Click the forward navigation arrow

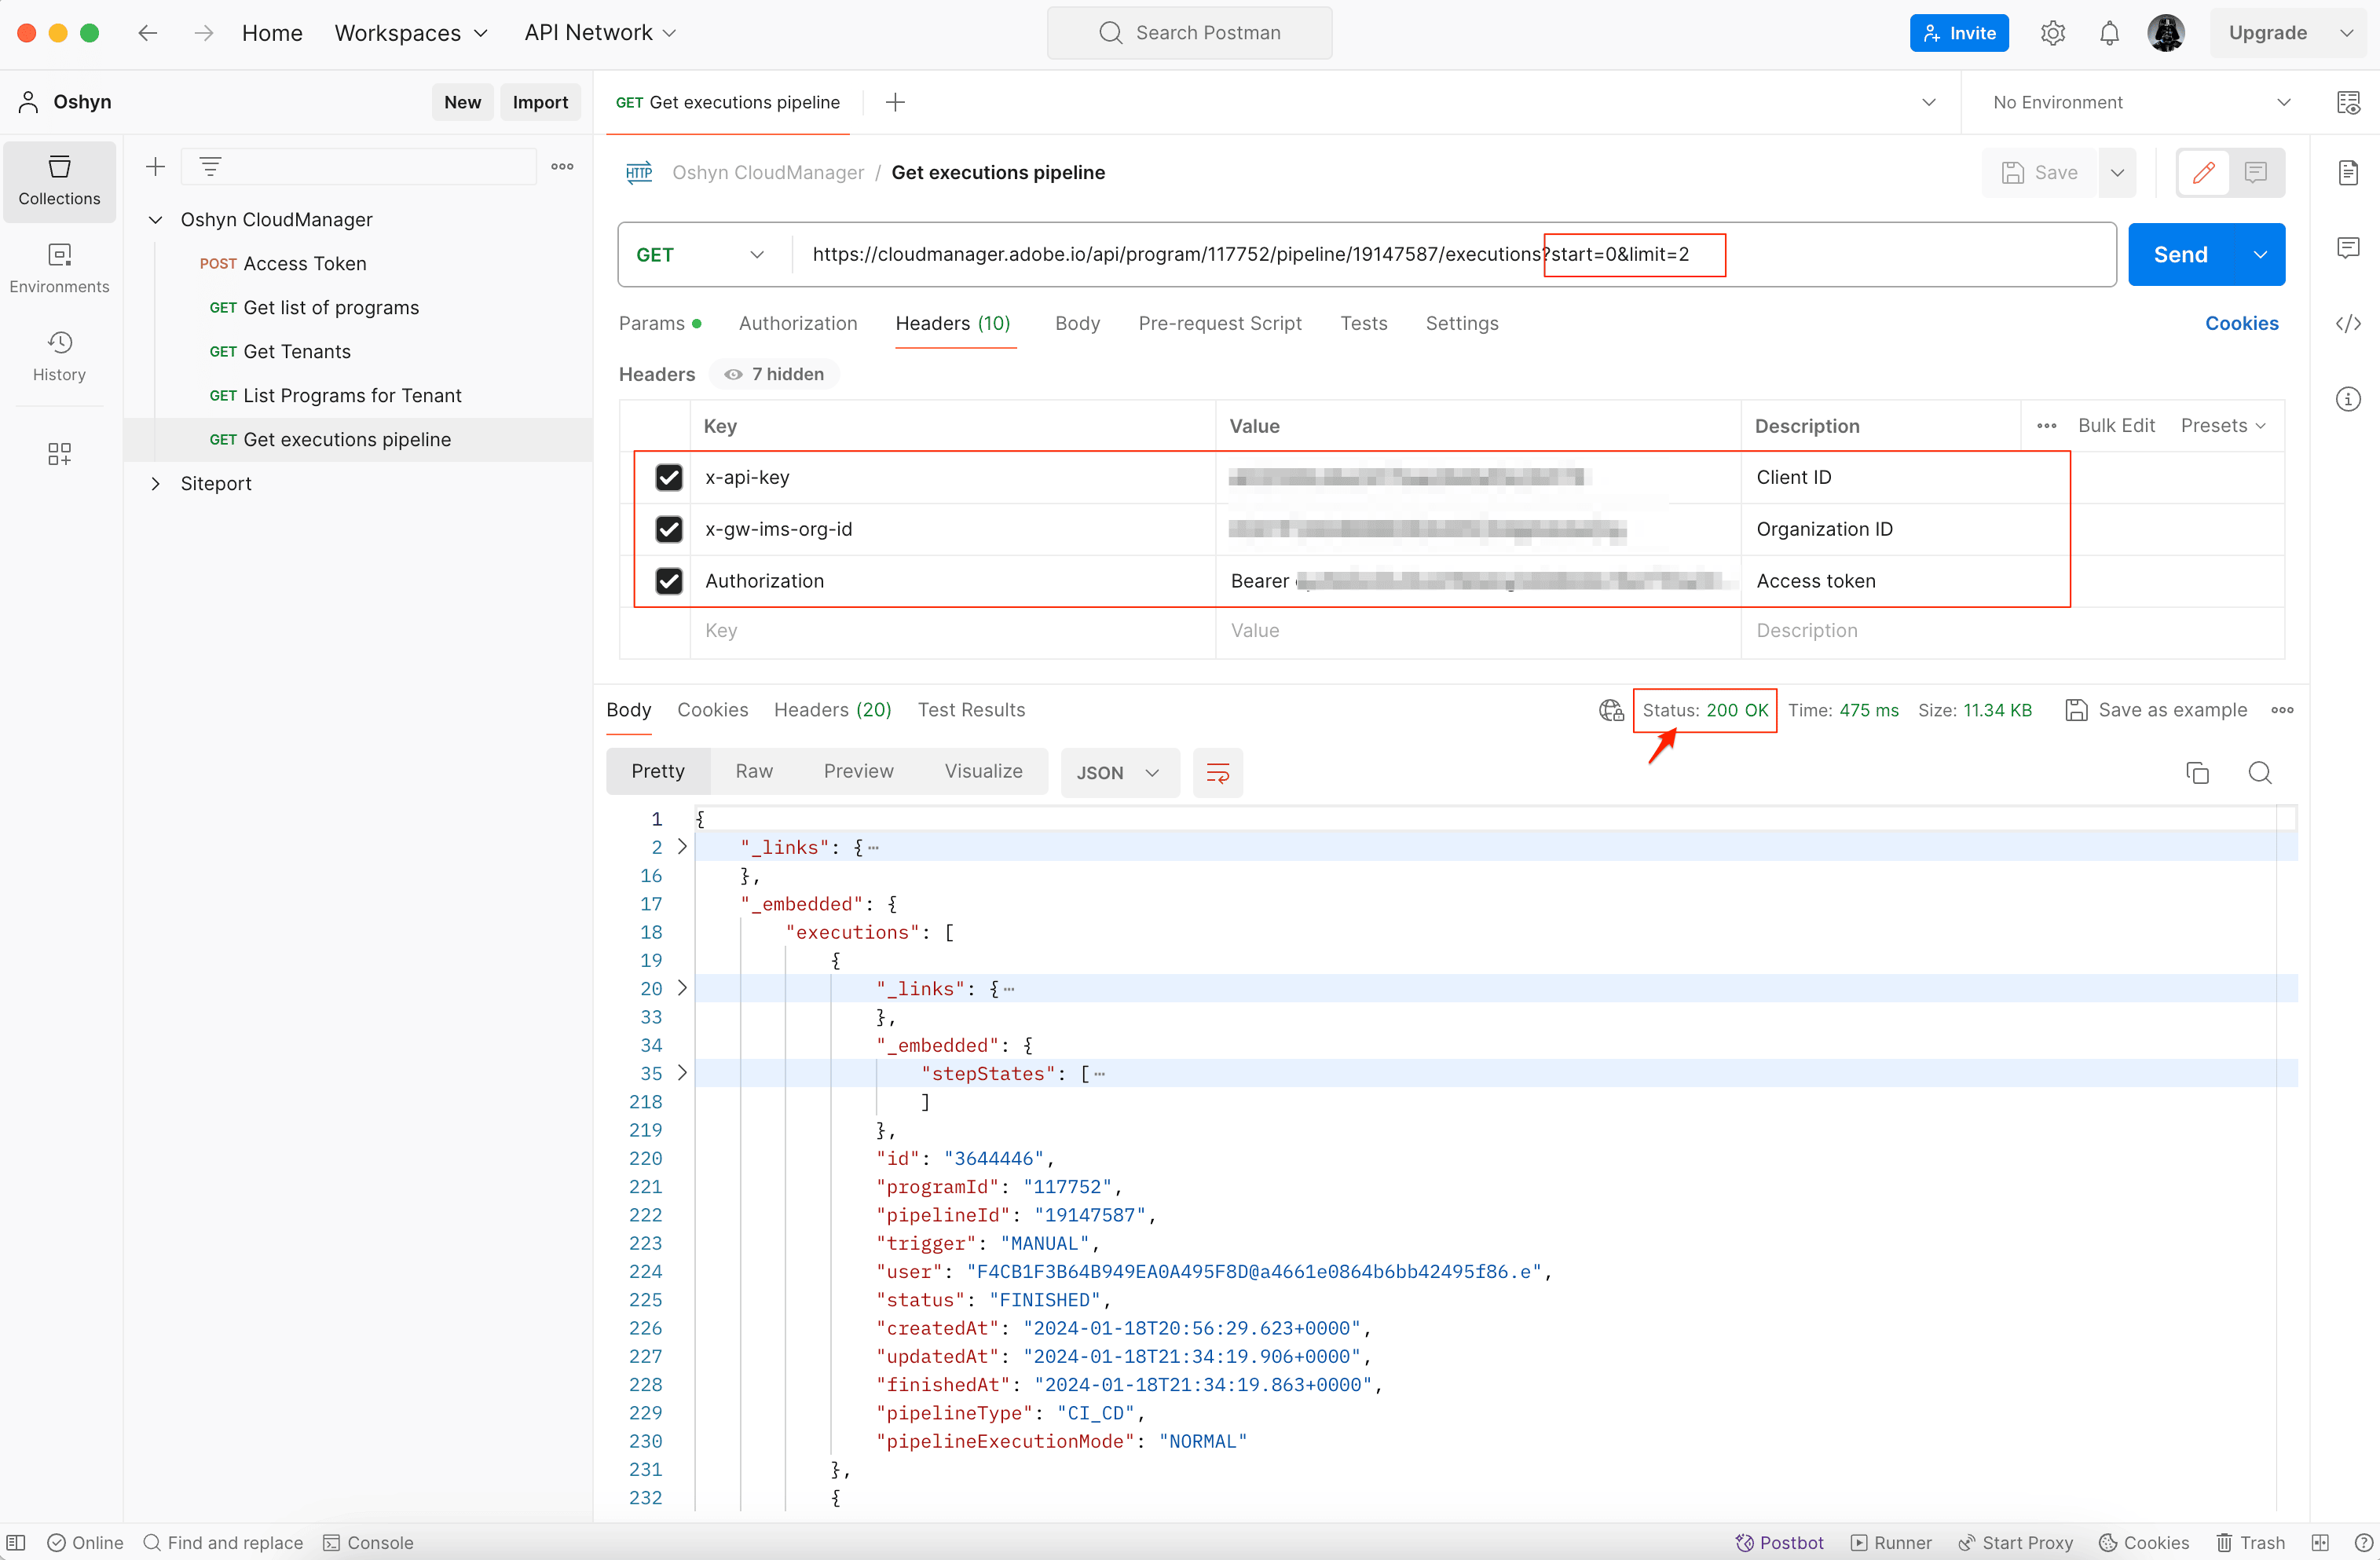click(x=204, y=33)
